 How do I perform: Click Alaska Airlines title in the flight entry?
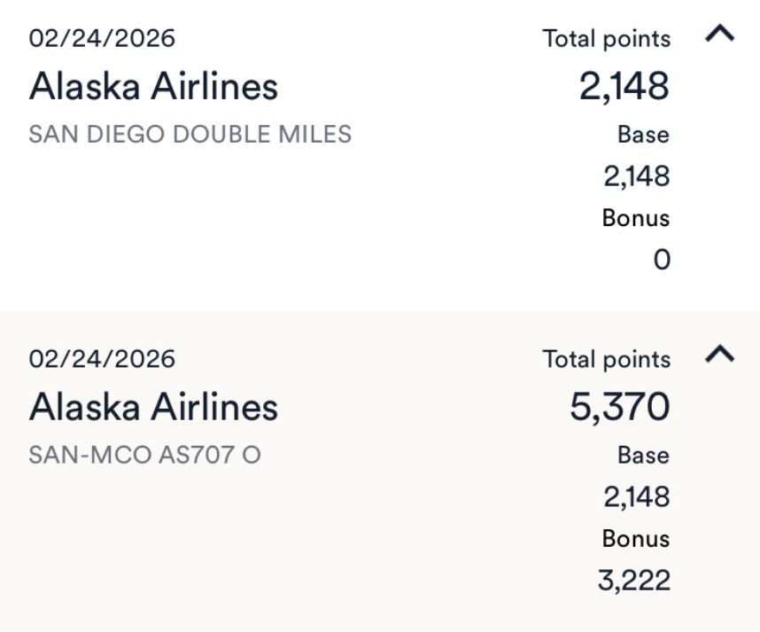point(153,407)
